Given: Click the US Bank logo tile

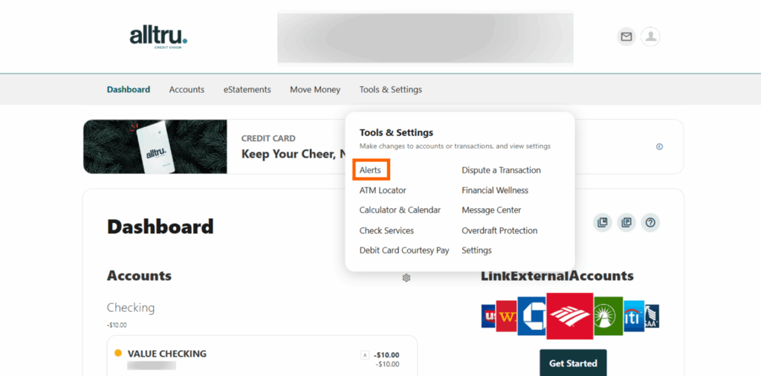Looking at the screenshot, I should pyautogui.click(x=488, y=317).
